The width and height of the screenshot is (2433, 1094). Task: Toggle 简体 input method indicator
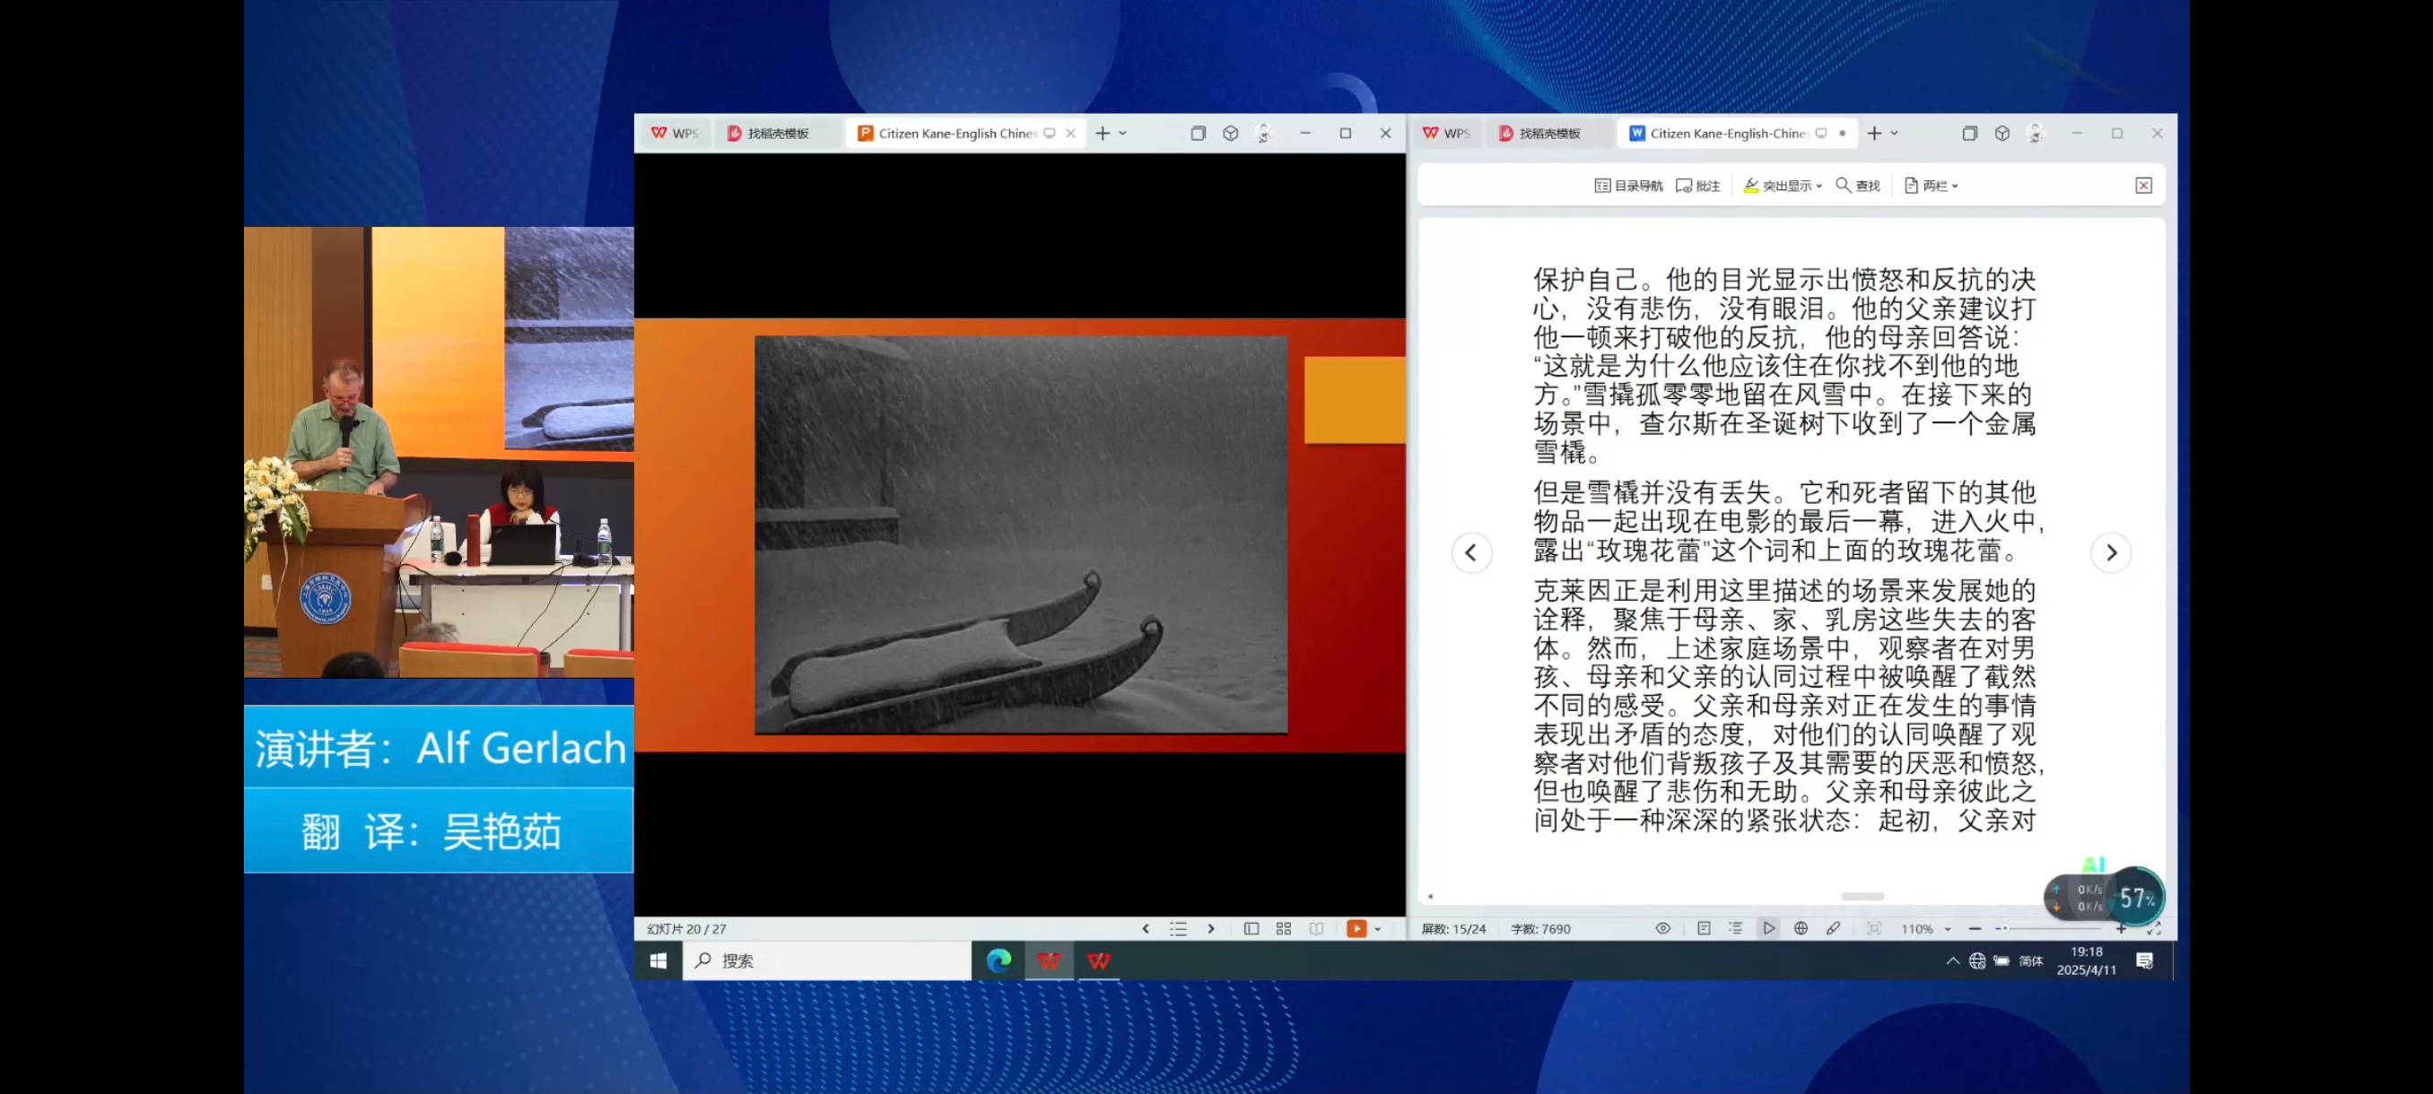point(2031,961)
